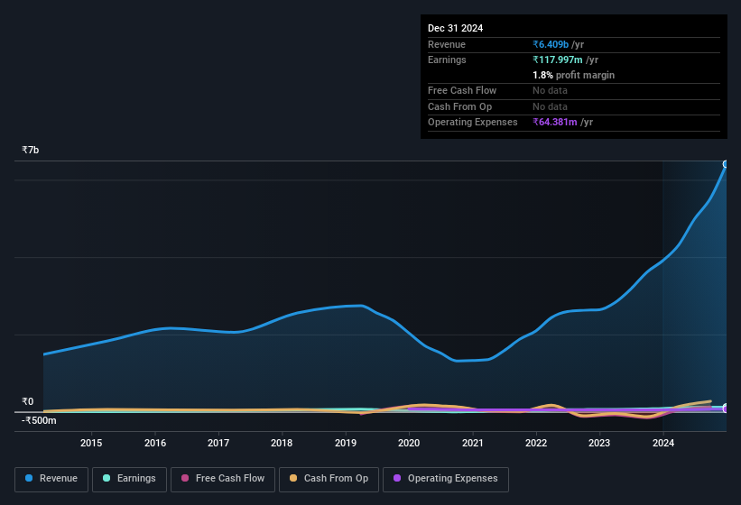Toggle the Cash From Op legend button
741x505 pixels.
tap(329, 479)
